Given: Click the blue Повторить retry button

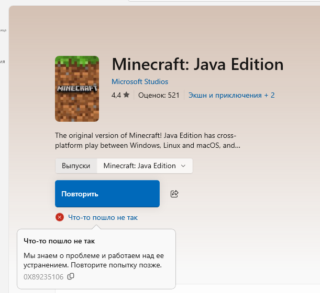Looking at the screenshot, I should (x=107, y=194).
